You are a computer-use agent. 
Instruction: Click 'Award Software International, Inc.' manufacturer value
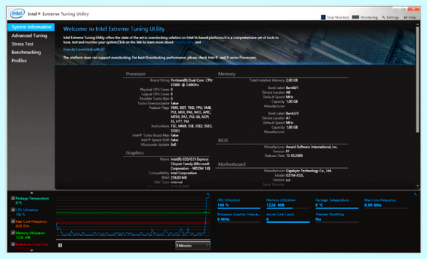pyautogui.click(x=312, y=147)
